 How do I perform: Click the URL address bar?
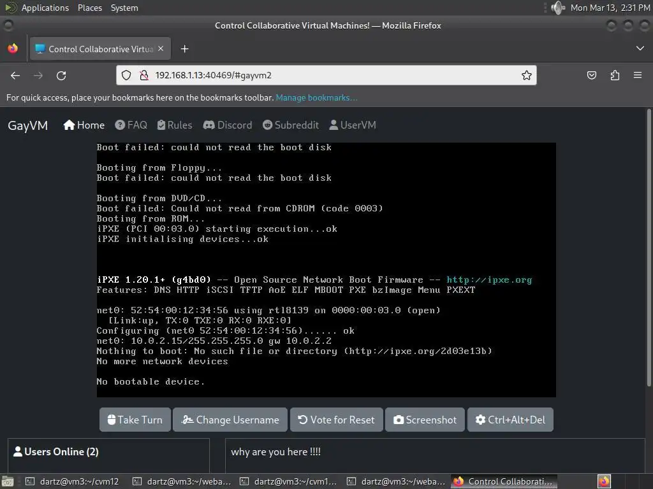click(326, 75)
